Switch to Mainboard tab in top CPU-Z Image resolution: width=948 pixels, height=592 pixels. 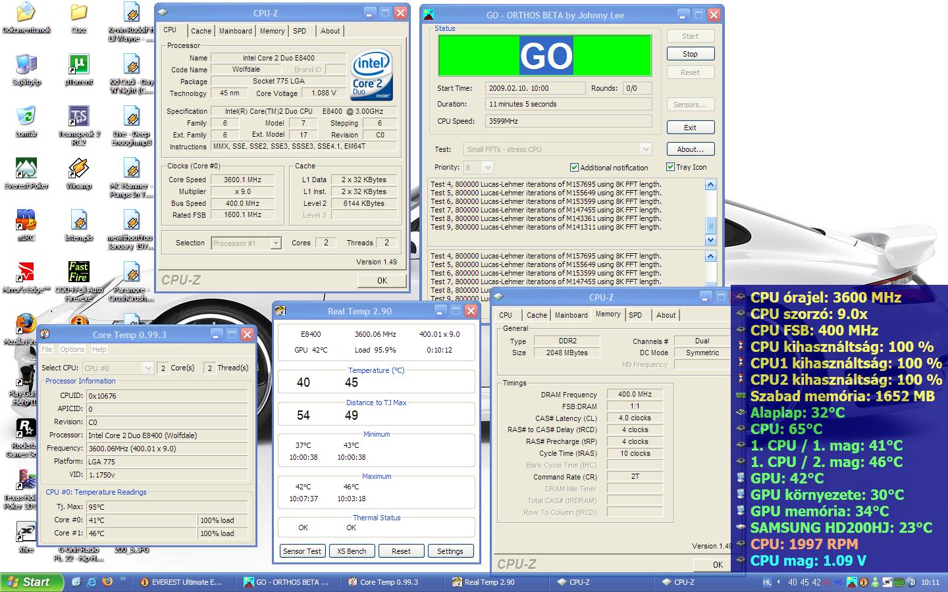point(235,31)
